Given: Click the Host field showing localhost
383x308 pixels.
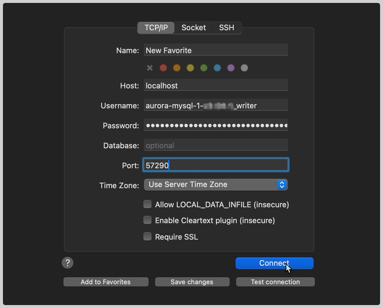Looking at the screenshot, I should pyautogui.click(x=216, y=85).
